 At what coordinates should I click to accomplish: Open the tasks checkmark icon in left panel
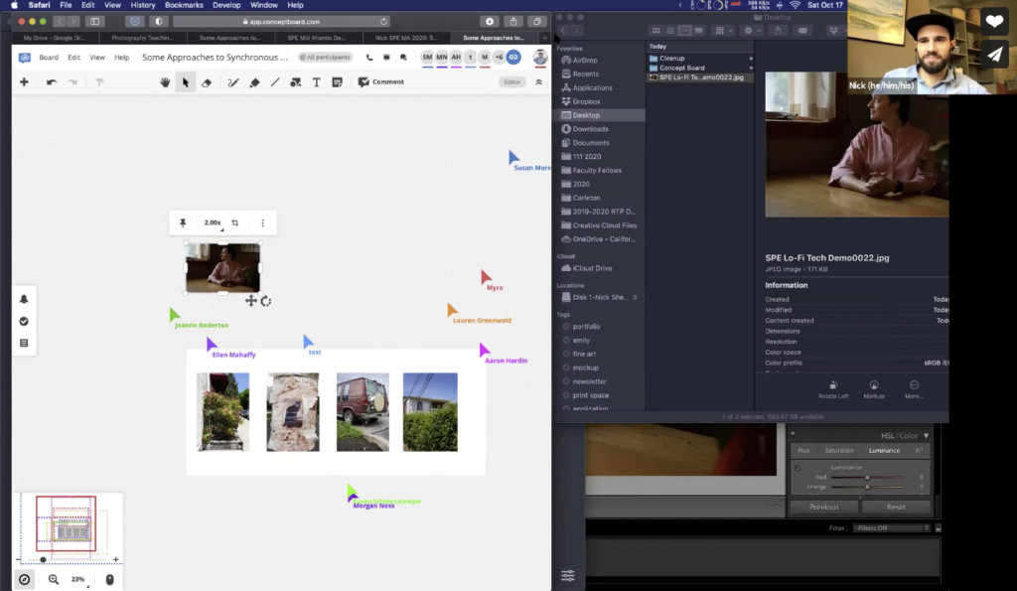pos(24,321)
